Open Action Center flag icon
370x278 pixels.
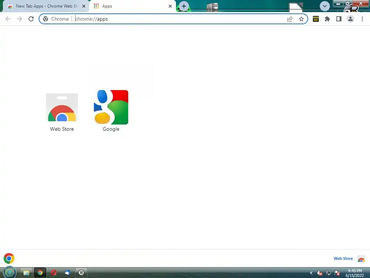pyautogui.click(x=337, y=273)
